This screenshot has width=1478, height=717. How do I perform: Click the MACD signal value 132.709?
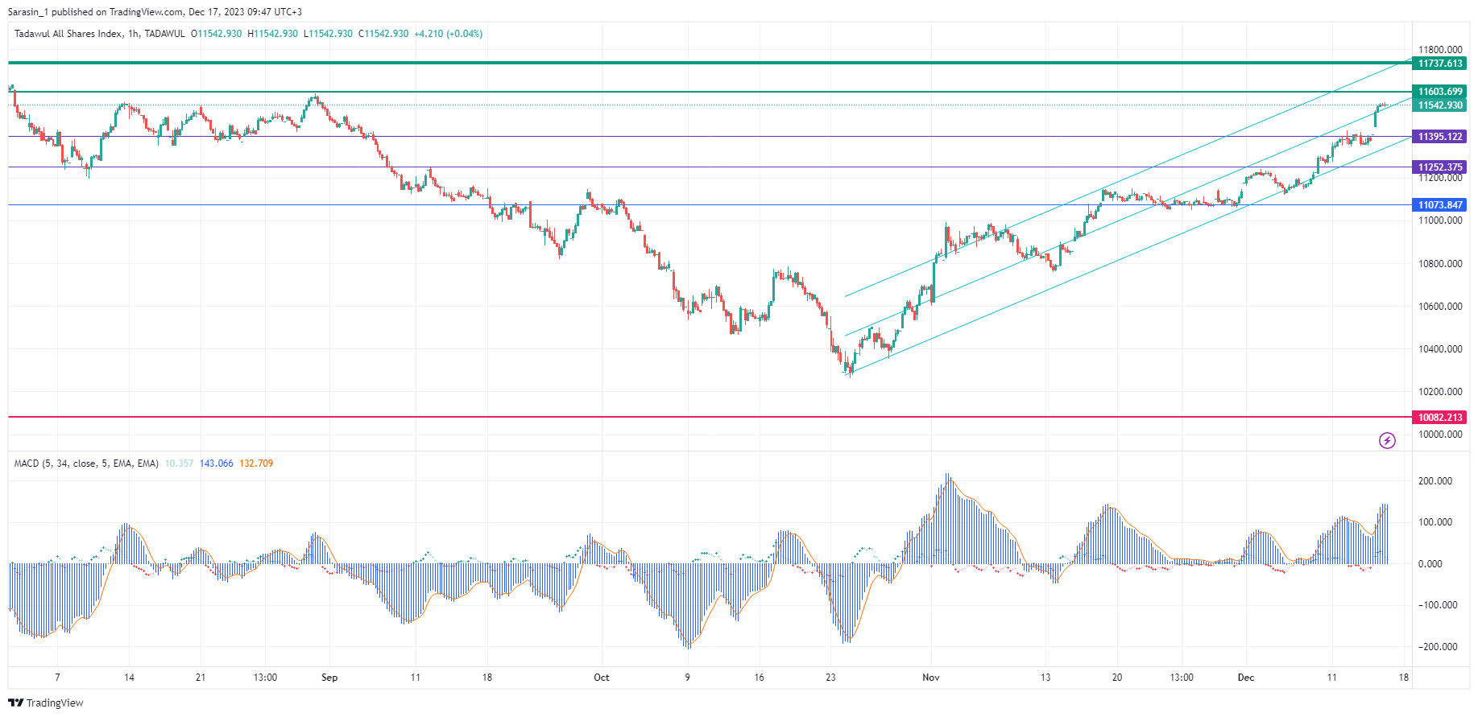256,464
